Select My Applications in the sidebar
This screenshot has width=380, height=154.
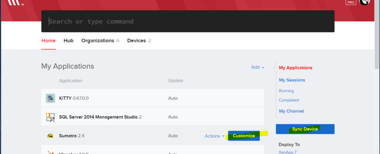click(x=295, y=68)
